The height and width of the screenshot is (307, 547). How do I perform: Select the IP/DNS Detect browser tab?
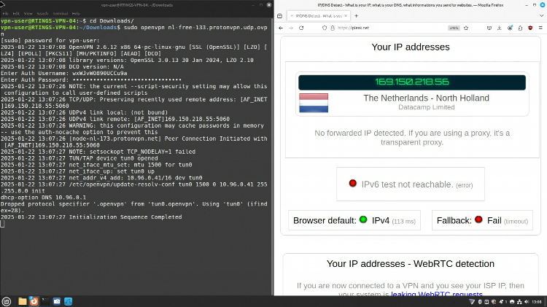click(318, 16)
